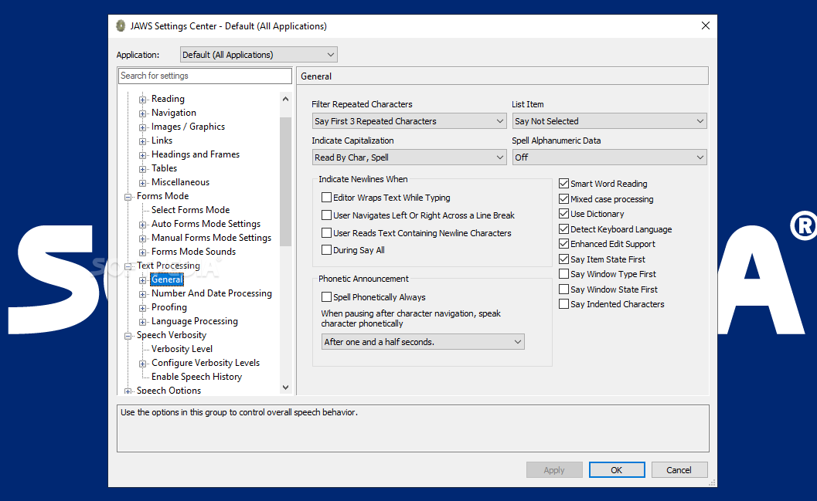The height and width of the screenshot is (501, 817).
Task: Open the List Item dropdown
Action: [610, 121]
